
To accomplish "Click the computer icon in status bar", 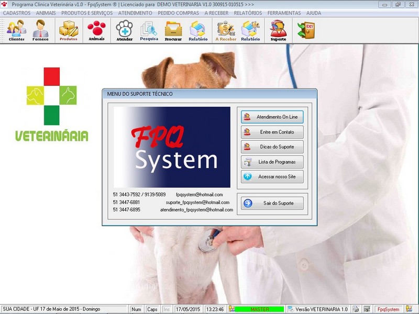I will pyautogui.click(x=367, y=309).
